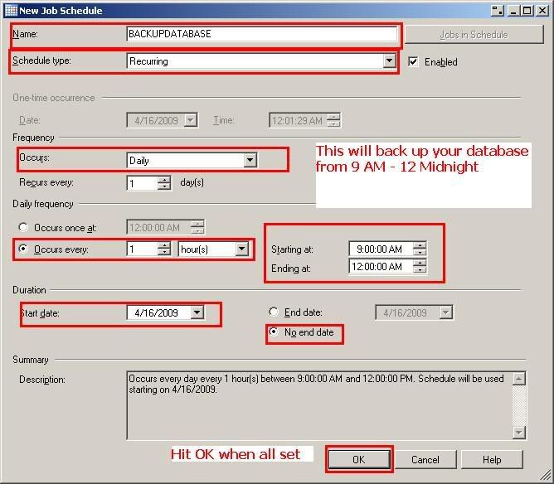Click the Cancel button

[425, 459]
